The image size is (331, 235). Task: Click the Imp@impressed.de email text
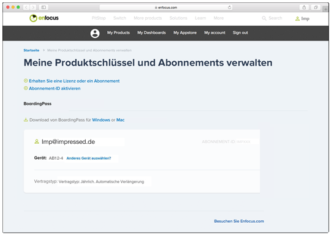[68, 141]
